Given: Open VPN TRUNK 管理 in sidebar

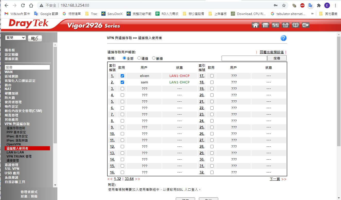Looking at the screenshot, I should coord(19,156).
